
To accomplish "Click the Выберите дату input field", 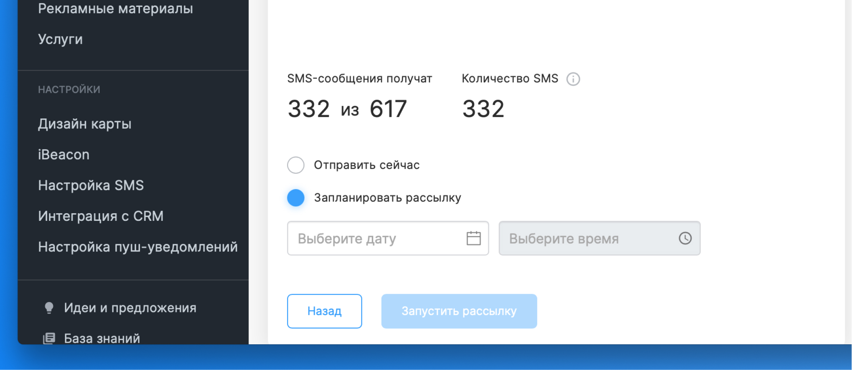I will coord(388,238).
